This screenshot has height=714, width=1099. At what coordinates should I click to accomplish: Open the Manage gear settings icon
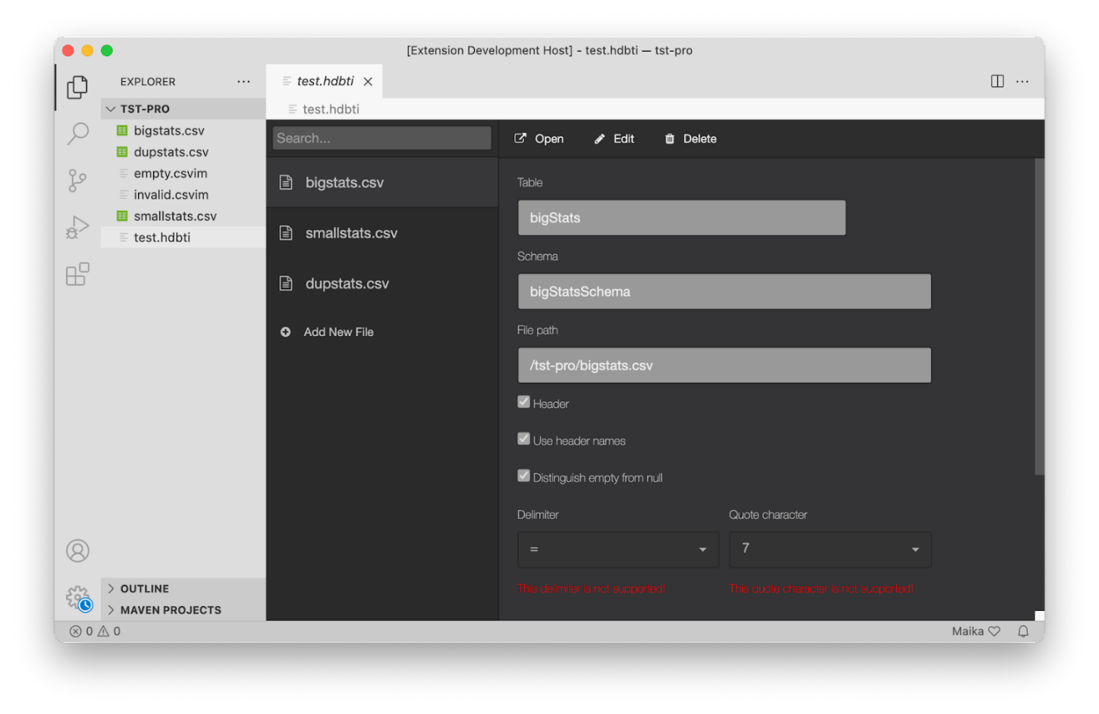[x=77, y=598]
